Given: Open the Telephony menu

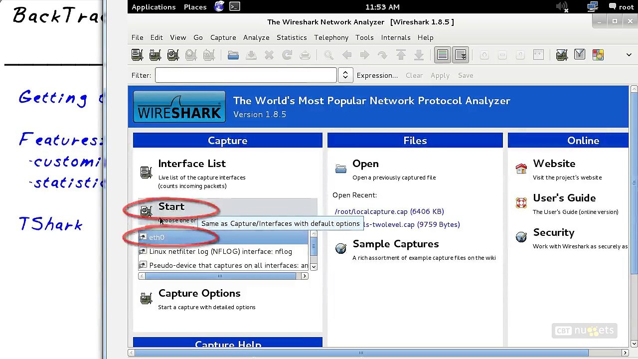Looking at the screenshot, I should coord(331,37).
